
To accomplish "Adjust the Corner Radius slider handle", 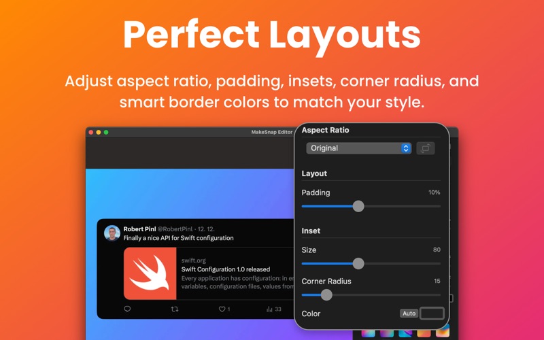I will pyautogui.click(x=326, y=295).
